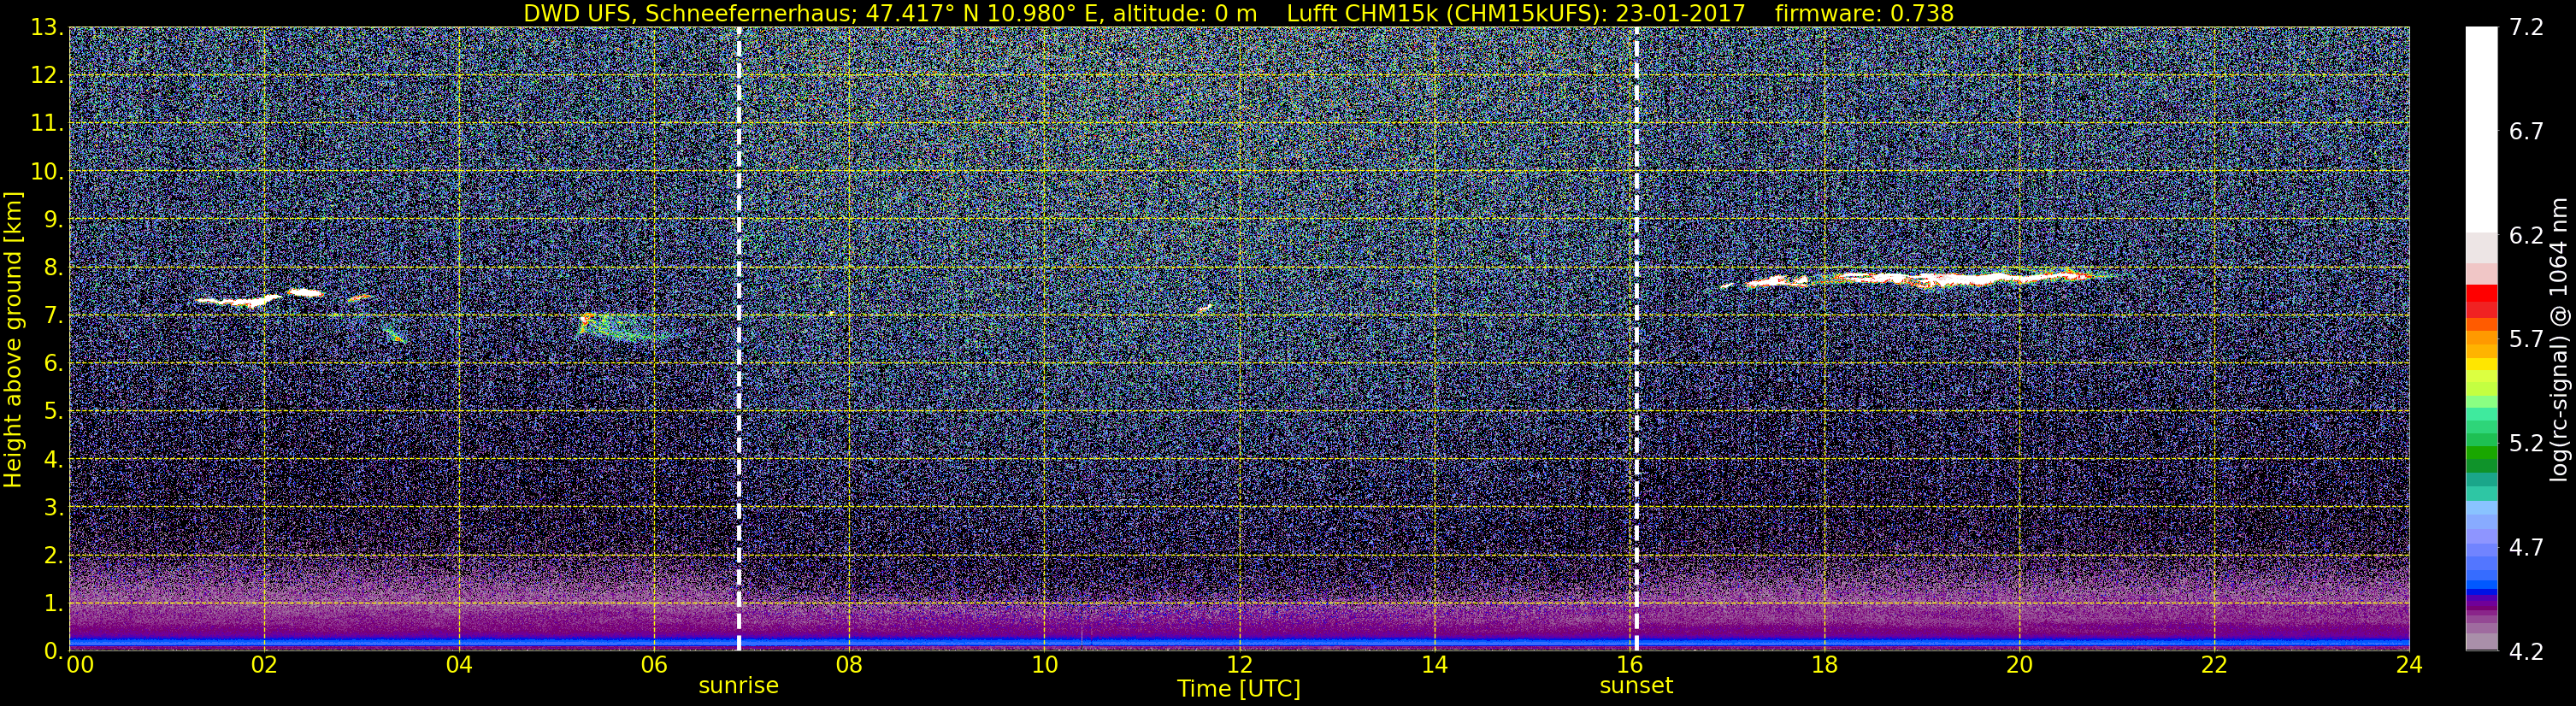Select the height axis tick "3."
The image size is (2576, 706).
[x=54, y=507]
